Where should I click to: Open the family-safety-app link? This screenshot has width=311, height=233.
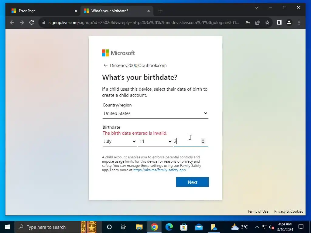click(159, 170)
